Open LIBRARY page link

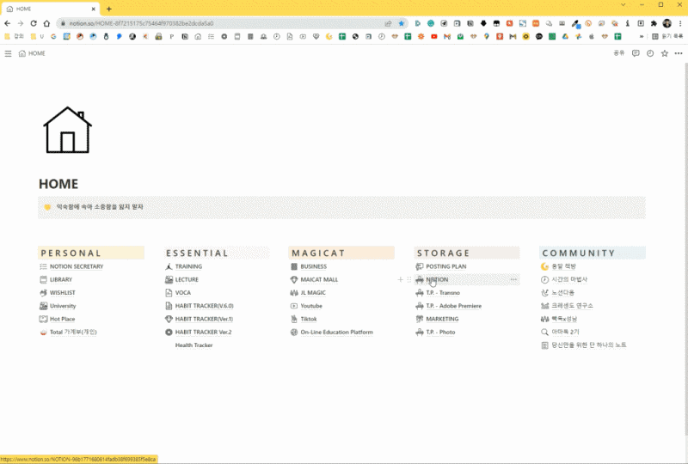pos(61,279)
